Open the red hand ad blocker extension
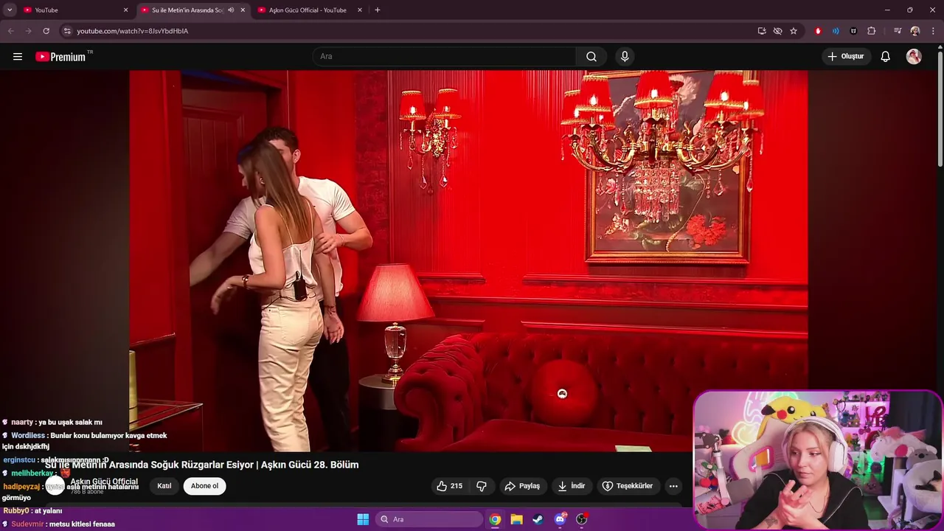 click(x=818, y=31)
